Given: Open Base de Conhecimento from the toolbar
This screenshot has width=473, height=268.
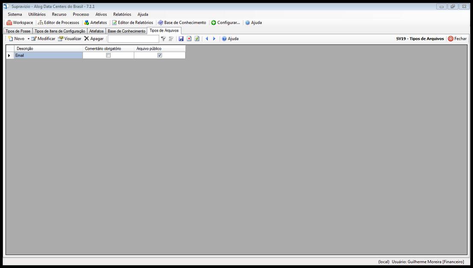Looking at the screenshot, I should coord(181,22).
